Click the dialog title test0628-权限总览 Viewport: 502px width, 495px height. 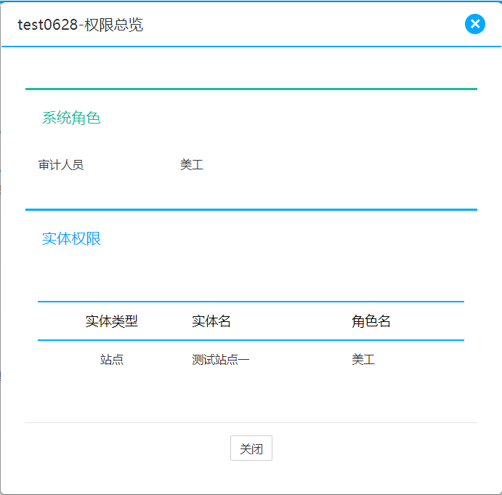click(x=81, y=25)
